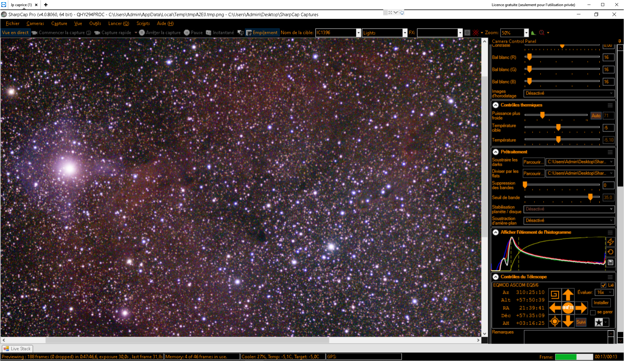Toggle the Lié connected checkbox
Viewport: 624px width, 361px height.
(x=603, y=285)
